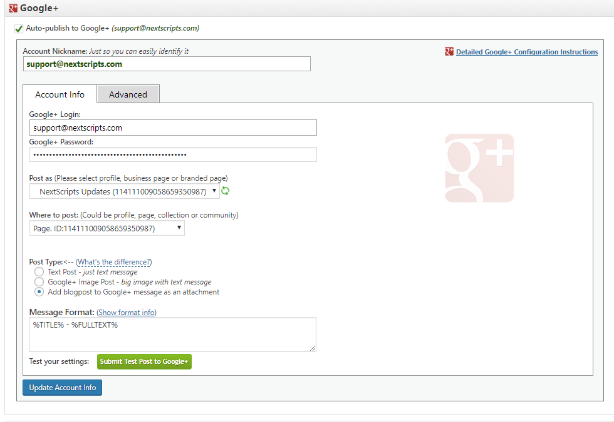614x422 pixels.
Task: Click the green refresh icon beside Post as
Action: 225,191
